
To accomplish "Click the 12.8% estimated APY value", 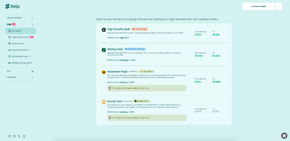I will [x=198, y=34].
